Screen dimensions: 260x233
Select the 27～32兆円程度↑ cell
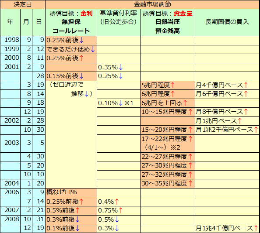tap(168, 175)
